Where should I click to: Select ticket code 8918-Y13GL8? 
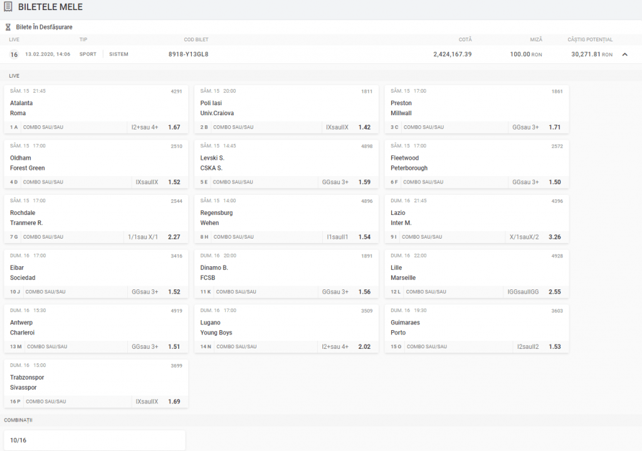pos(188,54)
